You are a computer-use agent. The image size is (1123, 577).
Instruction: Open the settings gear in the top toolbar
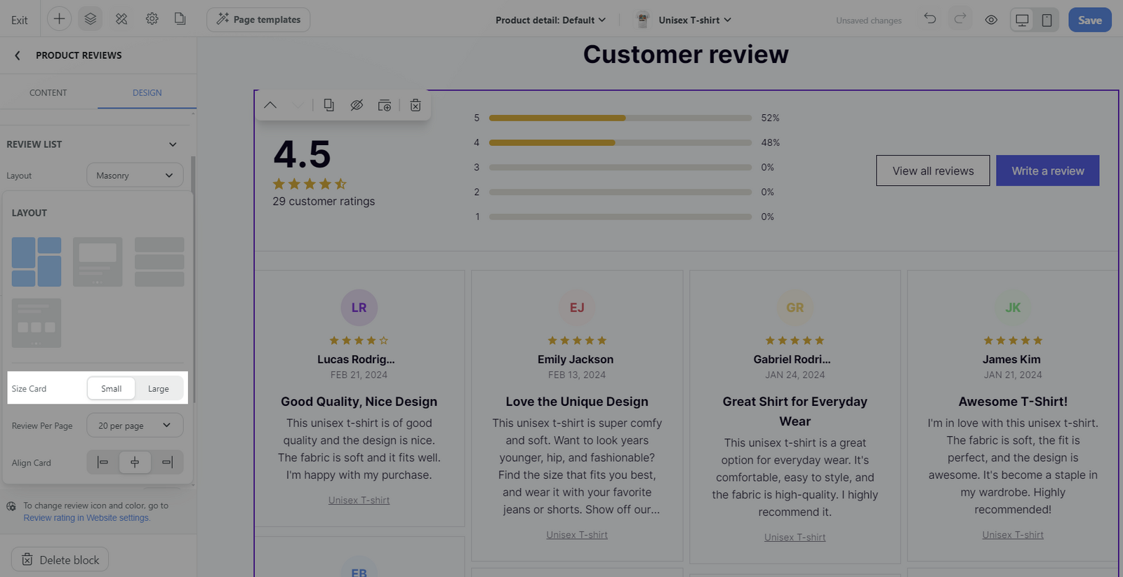click(152, 19)
